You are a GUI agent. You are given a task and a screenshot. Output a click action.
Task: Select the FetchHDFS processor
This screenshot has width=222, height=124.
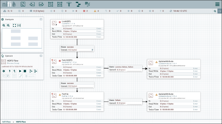click(77, 68)
